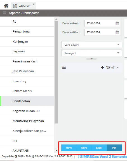This screenshot has height=161, width=127.
Task: Export report as Pdf
Action: point(114,148)
